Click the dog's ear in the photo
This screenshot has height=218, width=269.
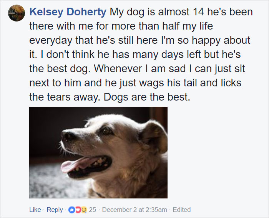tap(154, 137)
